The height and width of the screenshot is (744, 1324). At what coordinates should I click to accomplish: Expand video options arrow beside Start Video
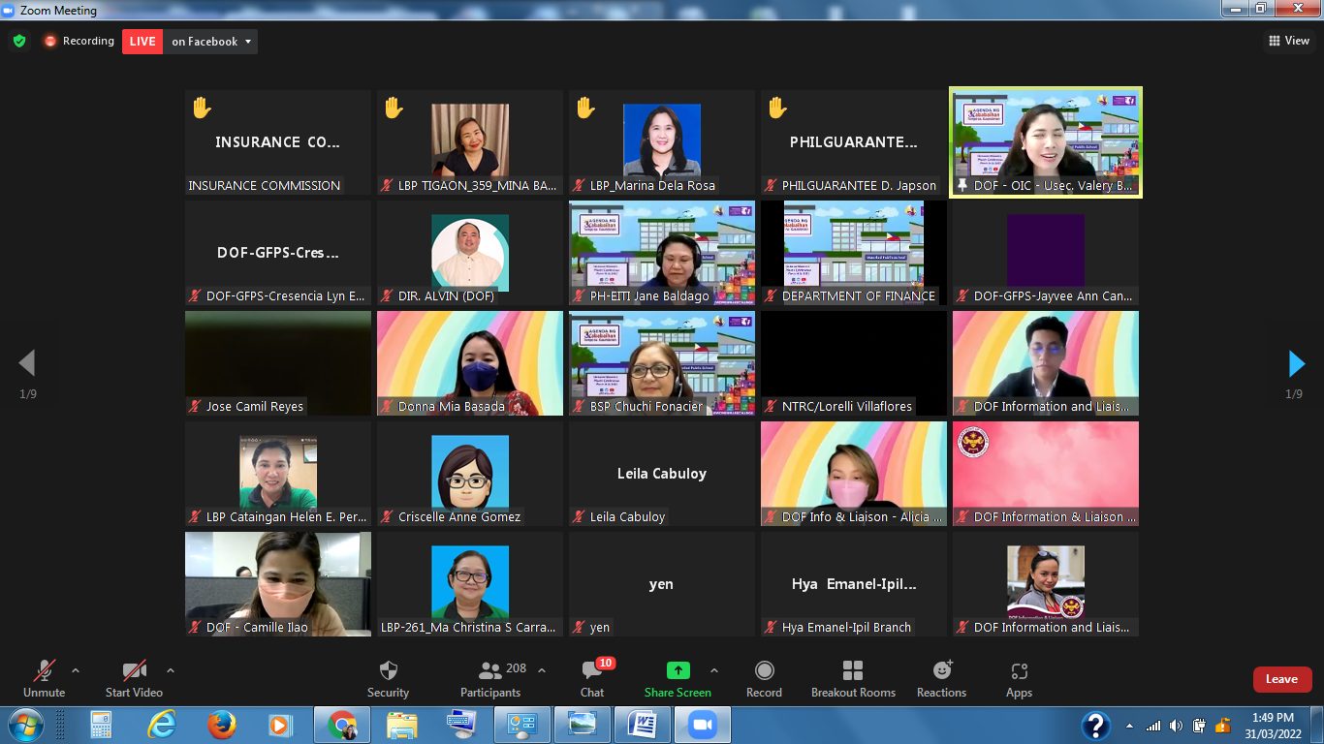coord(171,669)
